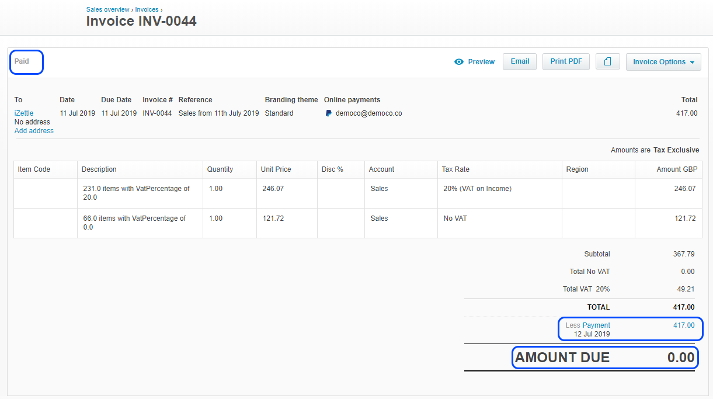The image size is (713, 399).
Task: Expand the Invoice Options dropdown
Action: tap(663, 62)
